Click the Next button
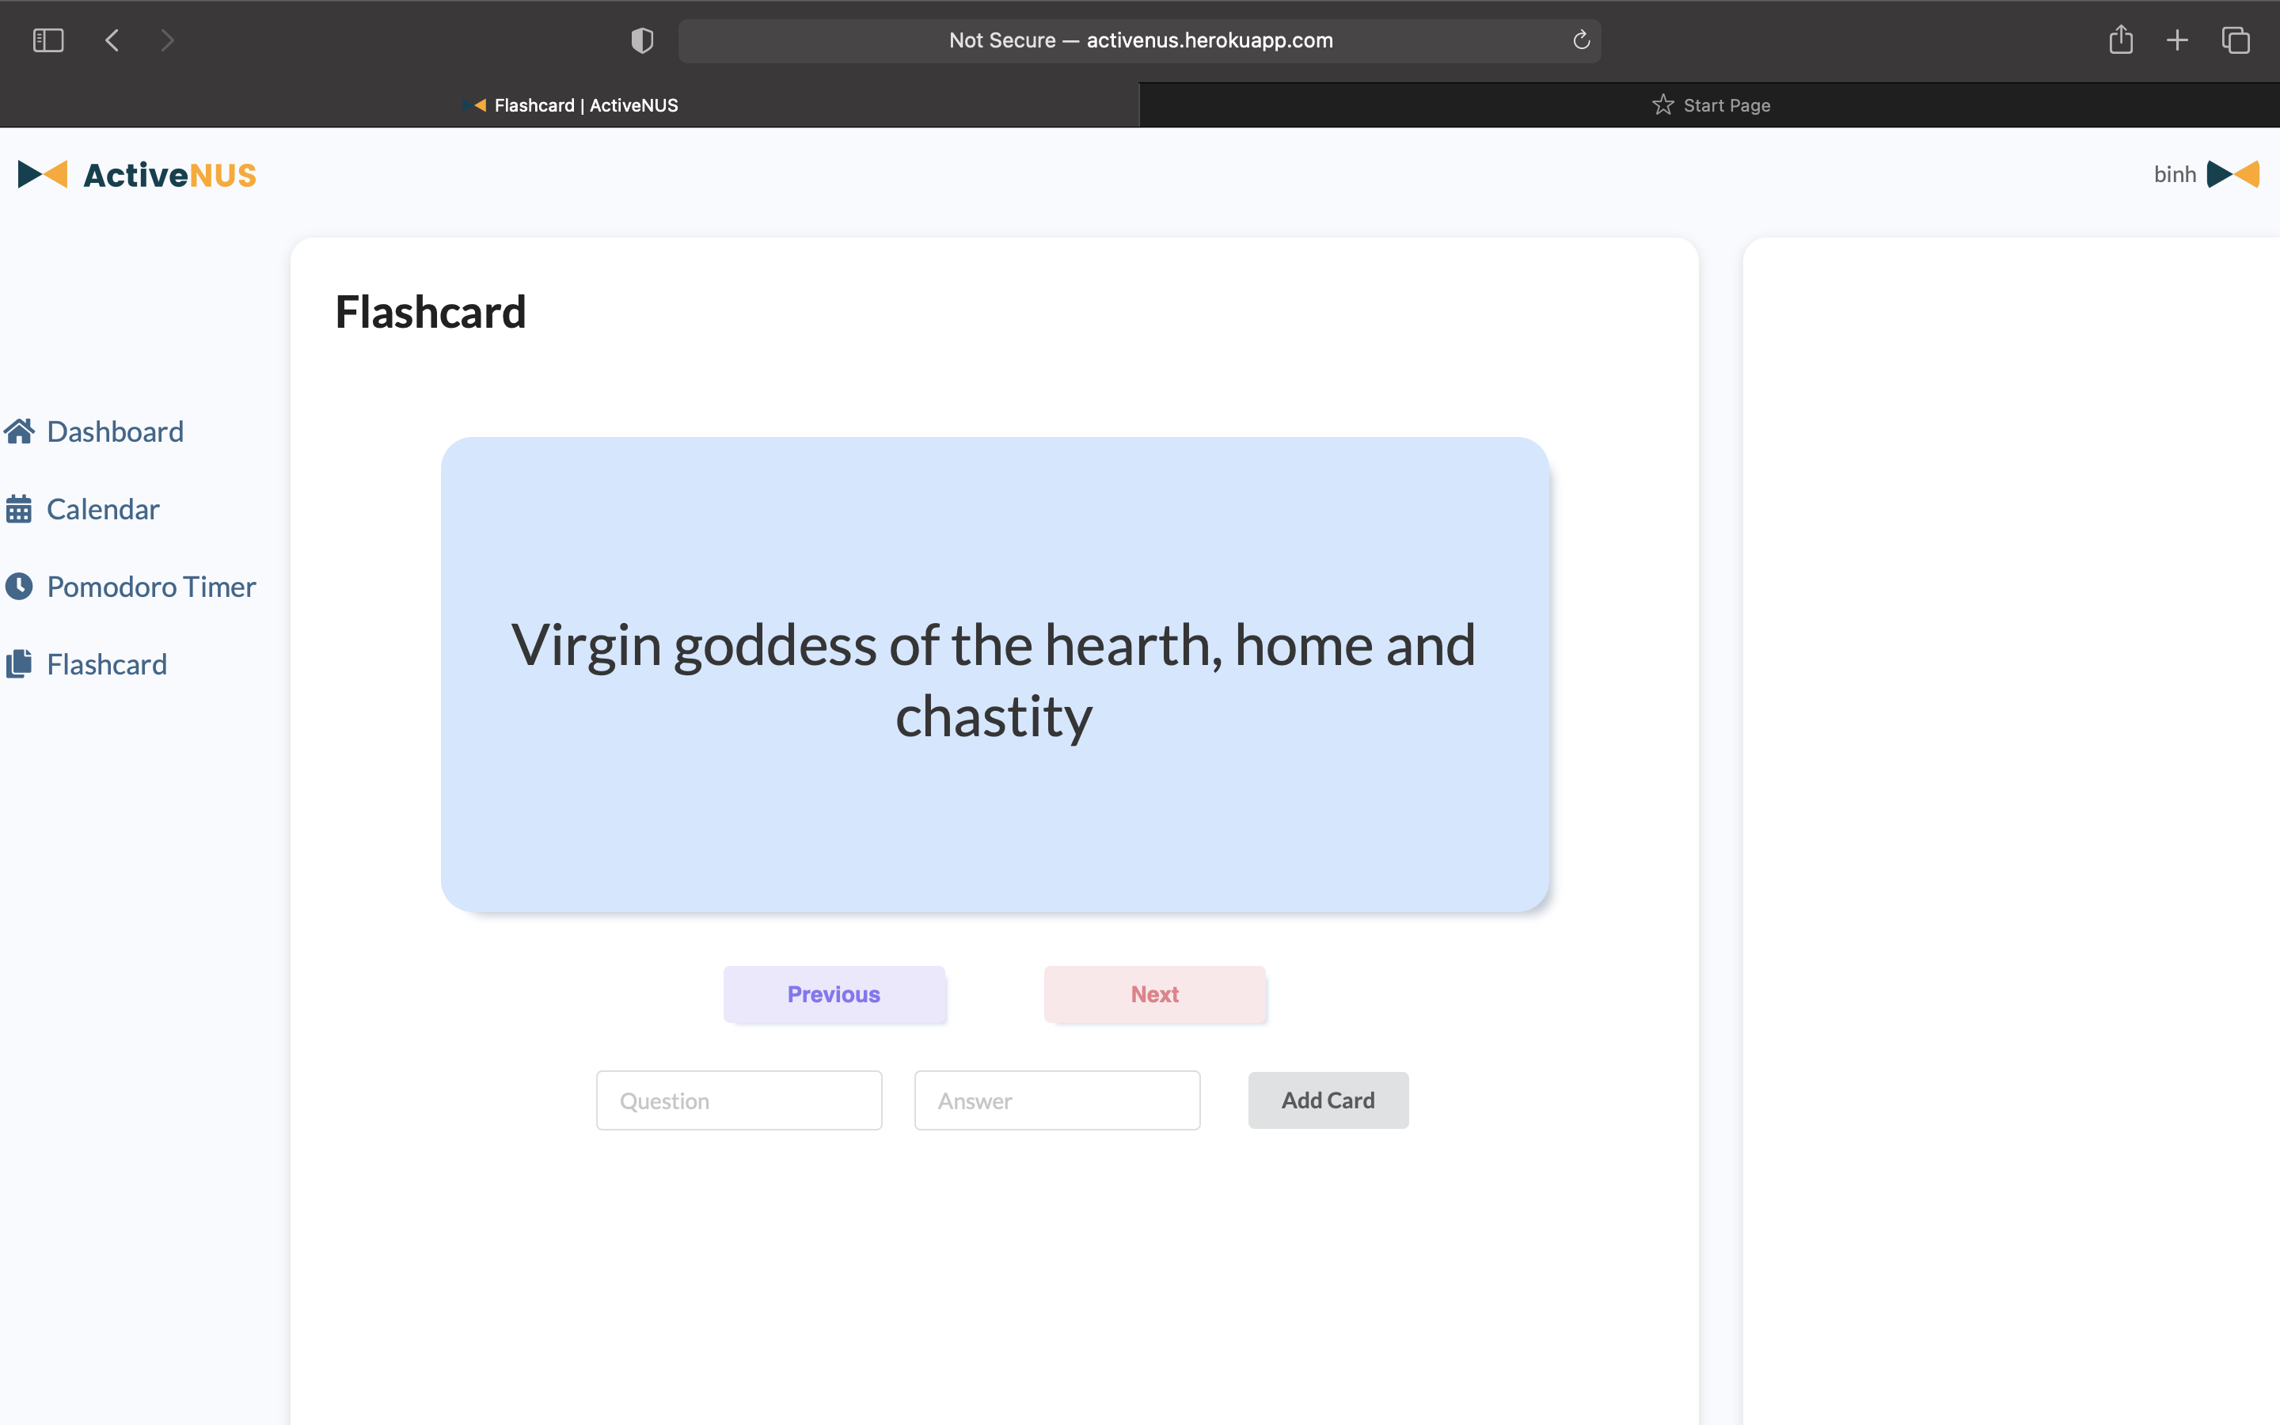2280x1425 pixels. pyautogui.click(x=1154, y=994)
